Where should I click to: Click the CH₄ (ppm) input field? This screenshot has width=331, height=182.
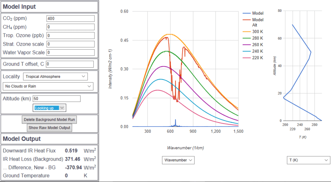(71, 27)
